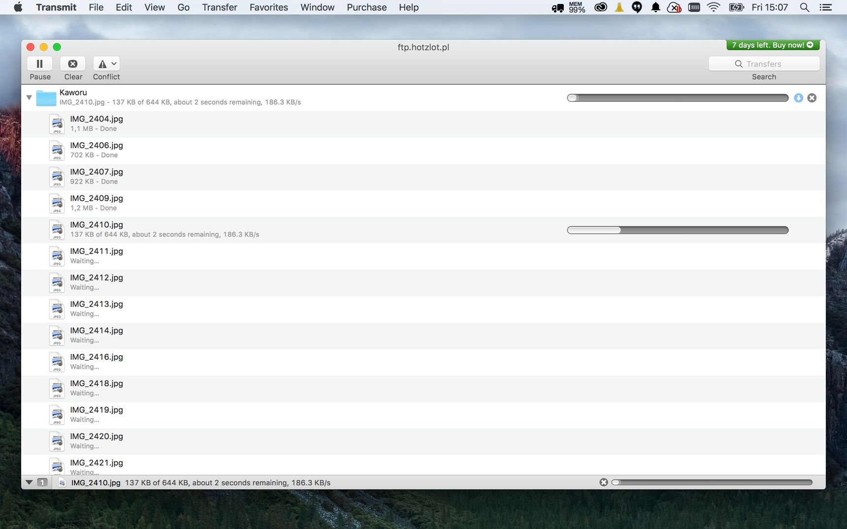Pause the current transfers
The width and height of the screenshot is (847, 529).
pyautogui.click(x=40, y=64)
